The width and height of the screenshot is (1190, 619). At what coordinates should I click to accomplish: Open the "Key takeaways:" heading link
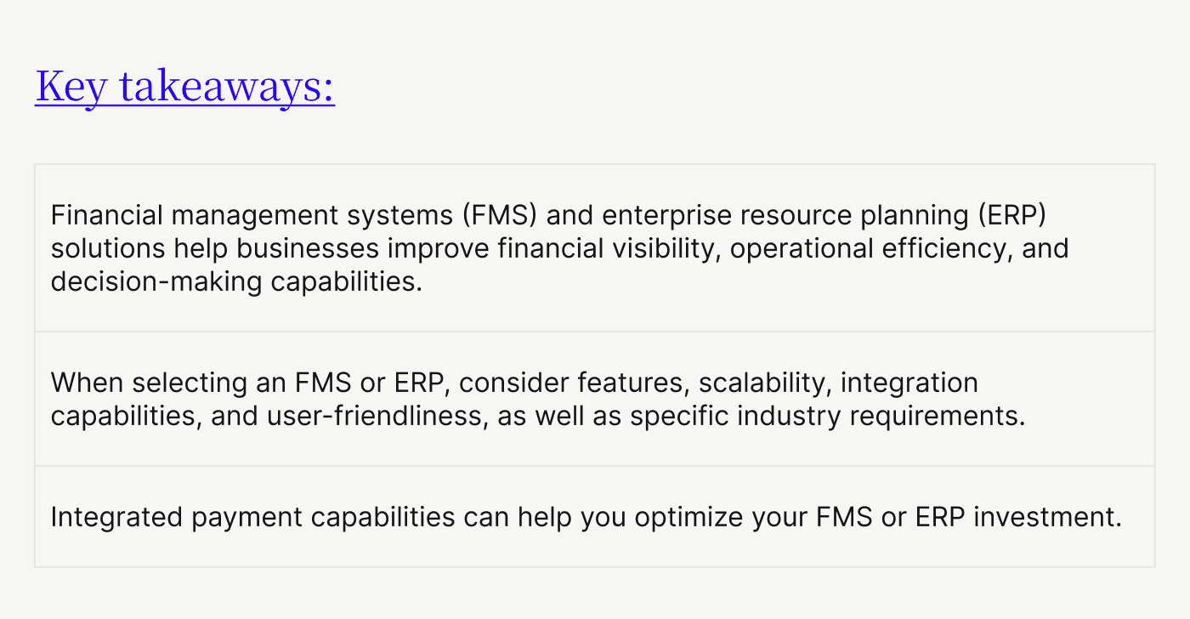[x=184, y=87]
